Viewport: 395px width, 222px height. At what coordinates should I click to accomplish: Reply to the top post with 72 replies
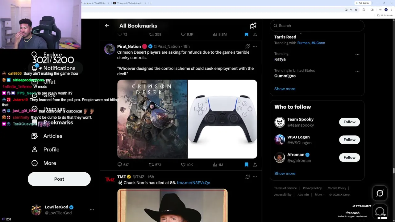(123, 34)
